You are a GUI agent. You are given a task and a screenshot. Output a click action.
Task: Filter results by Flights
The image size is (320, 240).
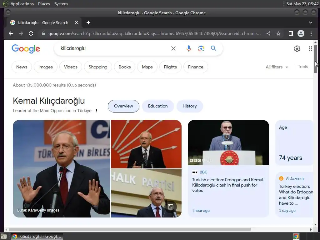point(170,67)
